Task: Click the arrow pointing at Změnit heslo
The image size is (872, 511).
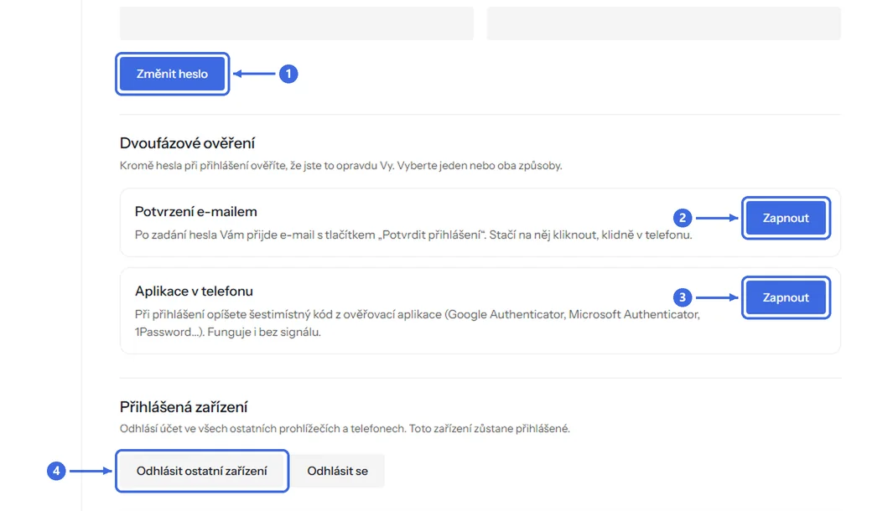Action: coord(254,74)
